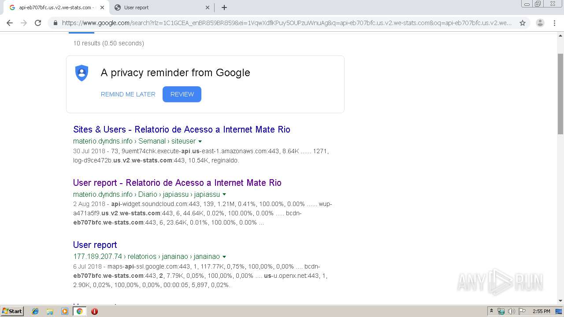Click the 2:55 PM clock
The width and height of the screenshot is (564, 317).
541,311
